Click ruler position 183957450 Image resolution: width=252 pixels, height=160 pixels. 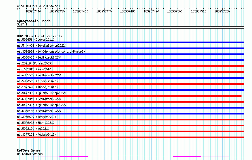pos(57,11)
